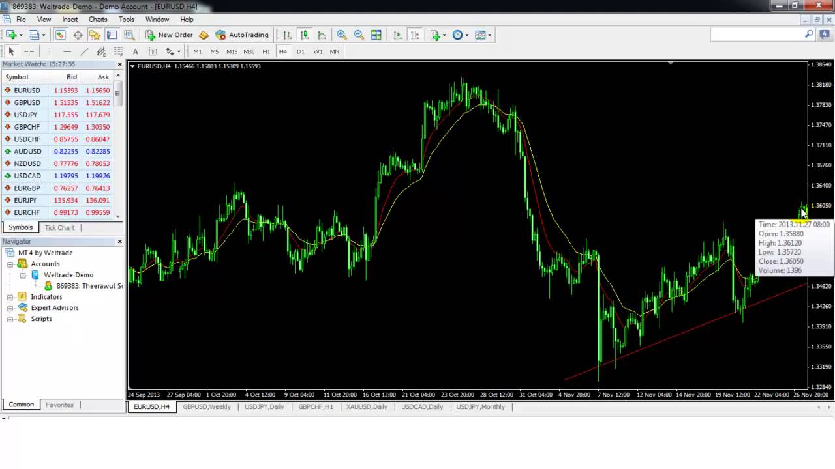Toggle the Data Window crosshair icon
The image size is (835, 469).
point(78,35)
